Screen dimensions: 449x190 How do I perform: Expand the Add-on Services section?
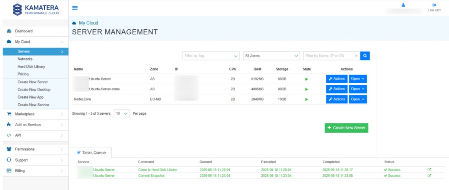coord(62,125)
